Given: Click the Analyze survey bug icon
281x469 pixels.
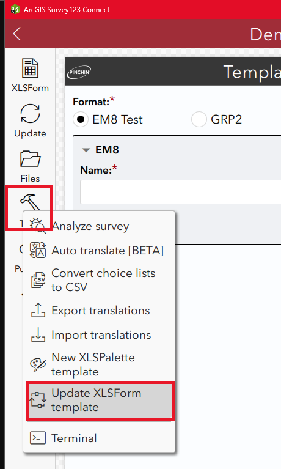Looking at the screenshot, I should 38,226.
